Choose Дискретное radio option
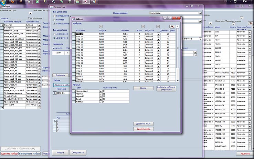The image size is (254, 159). click(x=54, y=38)
